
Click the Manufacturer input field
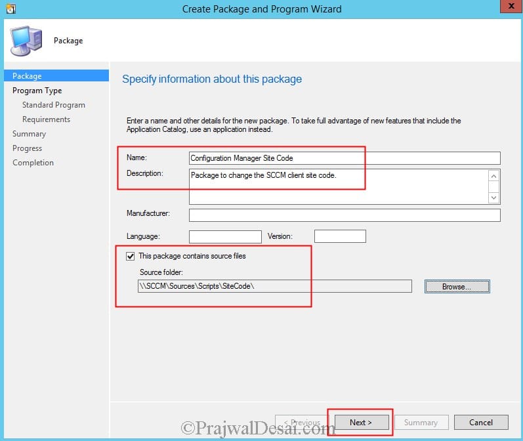pos(345,215)
